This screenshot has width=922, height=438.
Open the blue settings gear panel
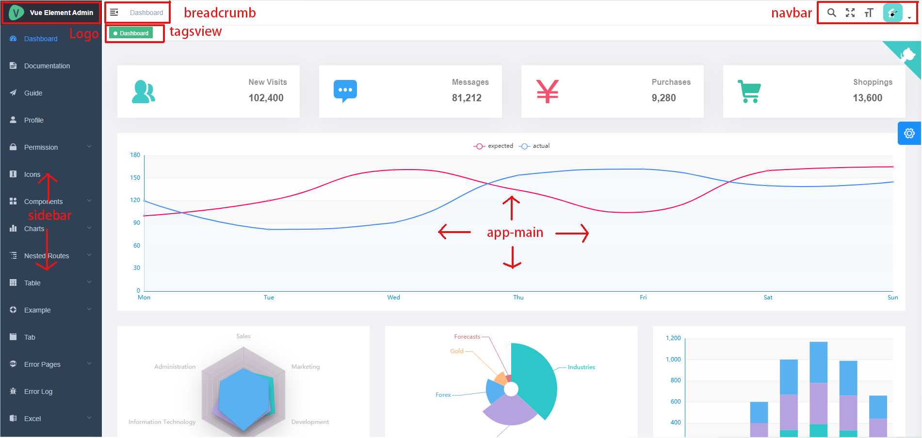pos(909,133)
